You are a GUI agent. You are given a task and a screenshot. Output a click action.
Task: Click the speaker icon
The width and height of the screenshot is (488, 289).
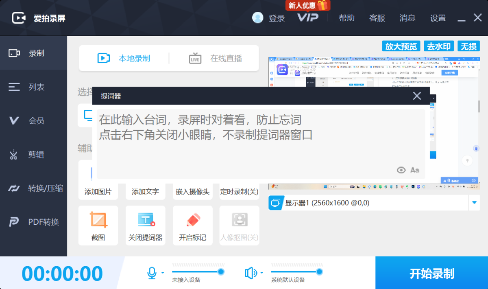click(250, 273)
